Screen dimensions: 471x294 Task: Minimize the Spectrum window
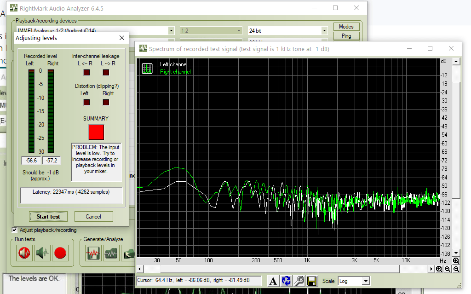coord(409,48)
